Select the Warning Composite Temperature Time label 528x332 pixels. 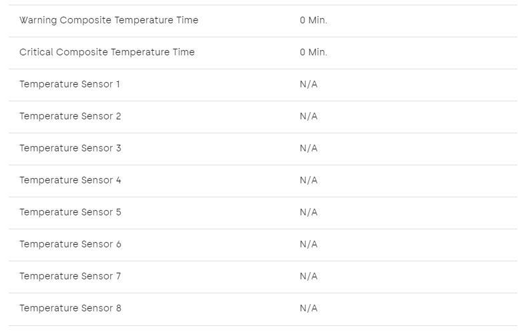point(109,21)
